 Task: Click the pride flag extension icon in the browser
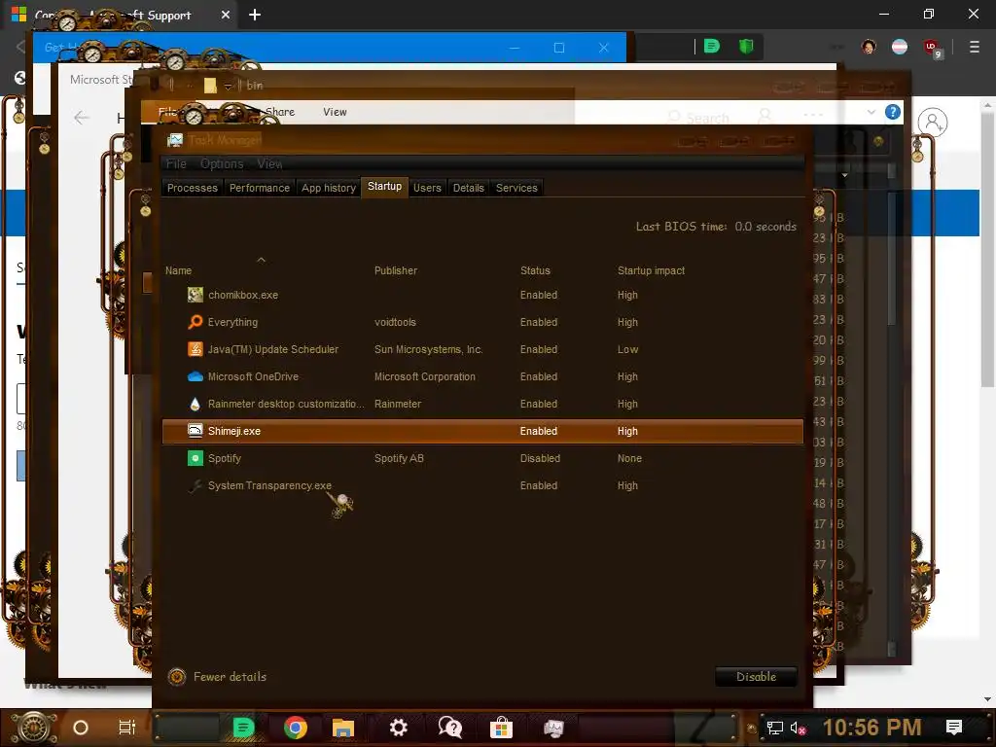[900, 47]
